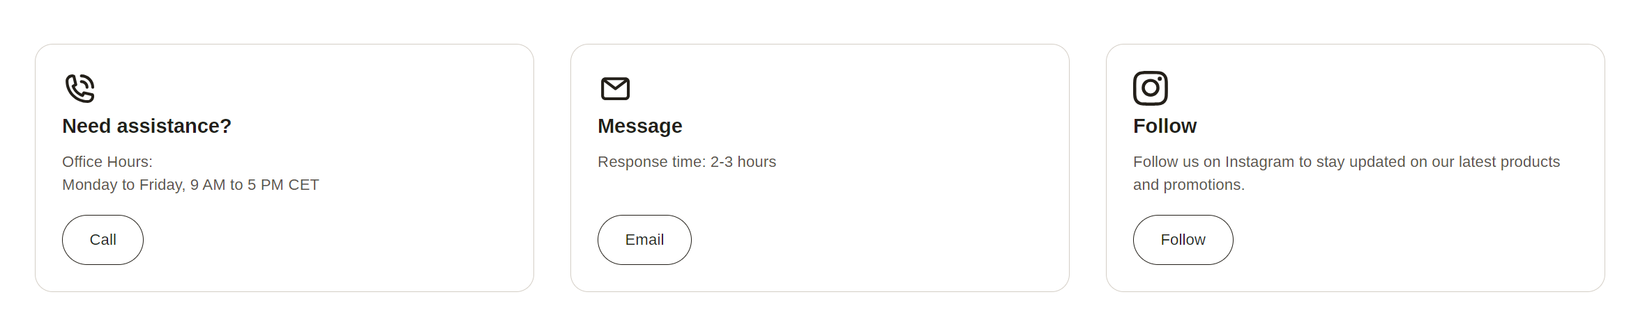Click the "Response time" text

point(651,162)
